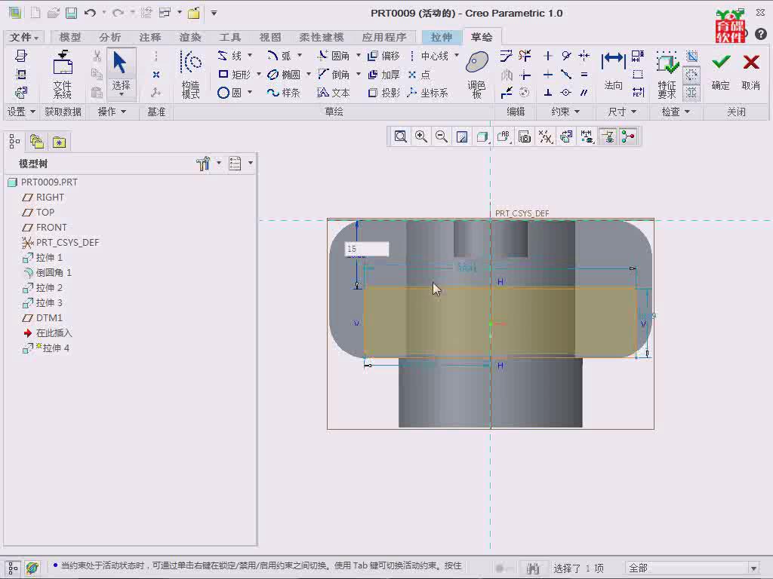Screen dimensions: 773x579
Task: Choose the 偏移 (offset) tool
Action: [x=383, y=56]
